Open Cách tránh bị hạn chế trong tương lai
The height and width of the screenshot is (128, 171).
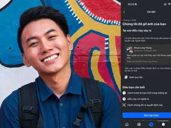[147, 93]
